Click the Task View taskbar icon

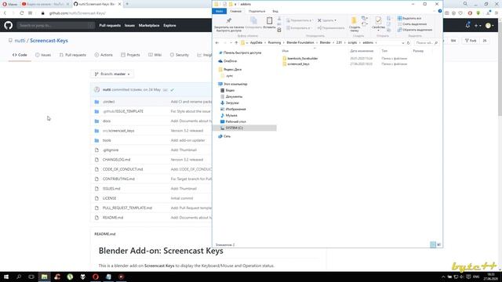tap(31, 277)
